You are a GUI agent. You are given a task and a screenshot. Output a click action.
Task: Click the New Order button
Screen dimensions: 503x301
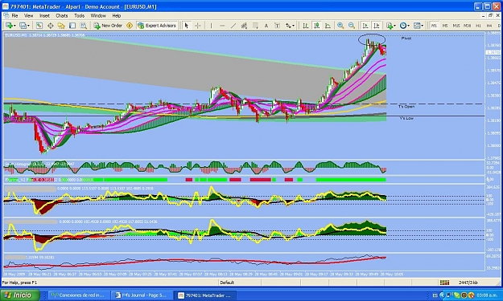click(x=108, y=26)
